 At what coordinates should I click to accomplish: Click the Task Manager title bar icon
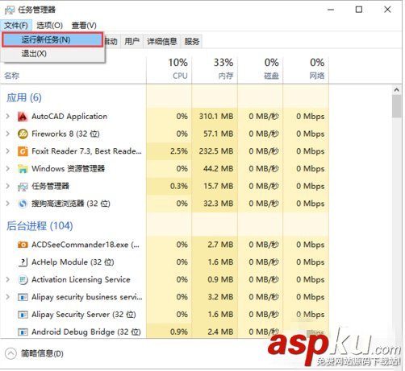(10, 10)
